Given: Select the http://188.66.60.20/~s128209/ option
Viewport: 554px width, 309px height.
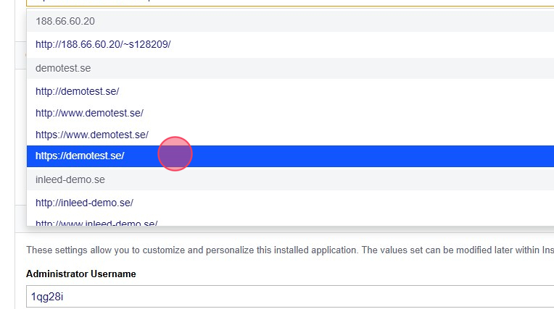Looking at the screenshot, I should (x=103, y=44).
